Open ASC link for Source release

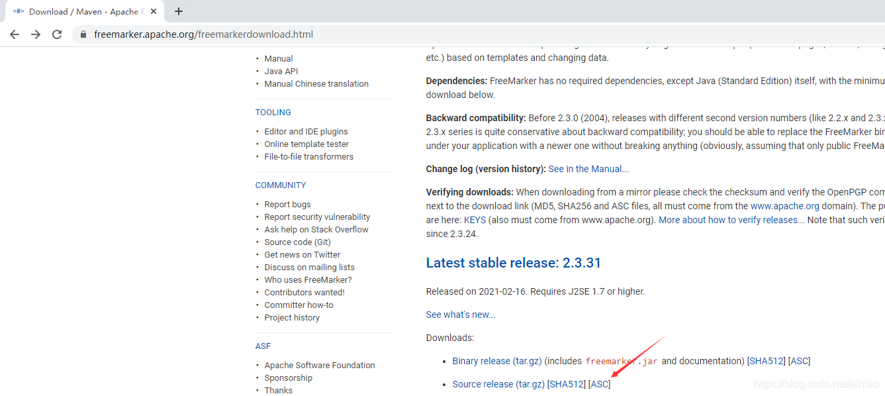(x=600, y=384)
